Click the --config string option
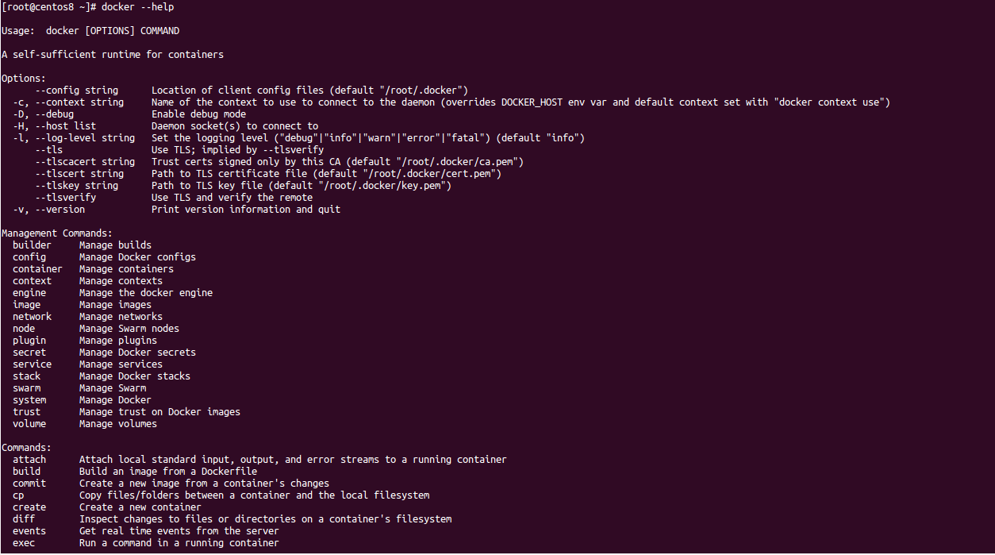This screenshot has width=995, height=555. tap(77, 91)
